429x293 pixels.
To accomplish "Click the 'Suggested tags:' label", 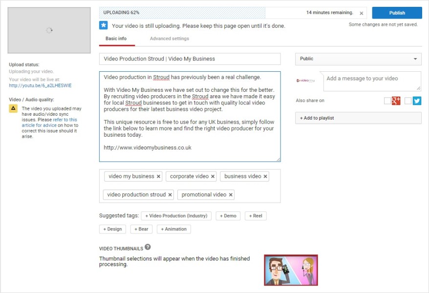I will click(119, 216).
